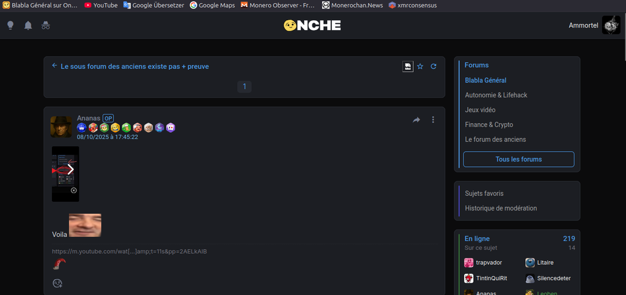The width and height of the screenshot is (626, 295).
Task: Refresh the topic with the circular arrow icon
Action: tap(433, 66)
